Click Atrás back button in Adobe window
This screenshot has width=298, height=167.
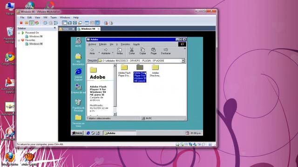92,51
